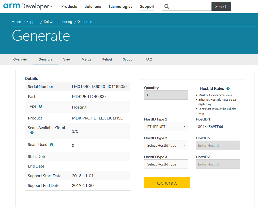This screenshot has width=258, height=211.
Task: Open the help icon next to Type
Action: click(x=40, y=106)
